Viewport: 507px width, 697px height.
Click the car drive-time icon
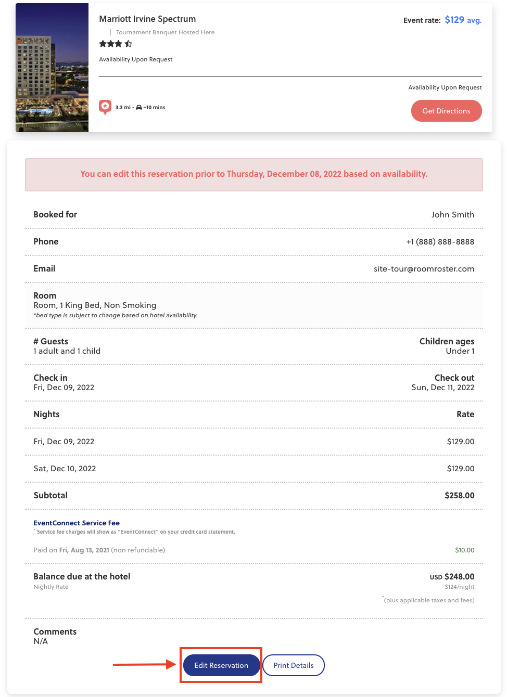click(x=139, y=108)
